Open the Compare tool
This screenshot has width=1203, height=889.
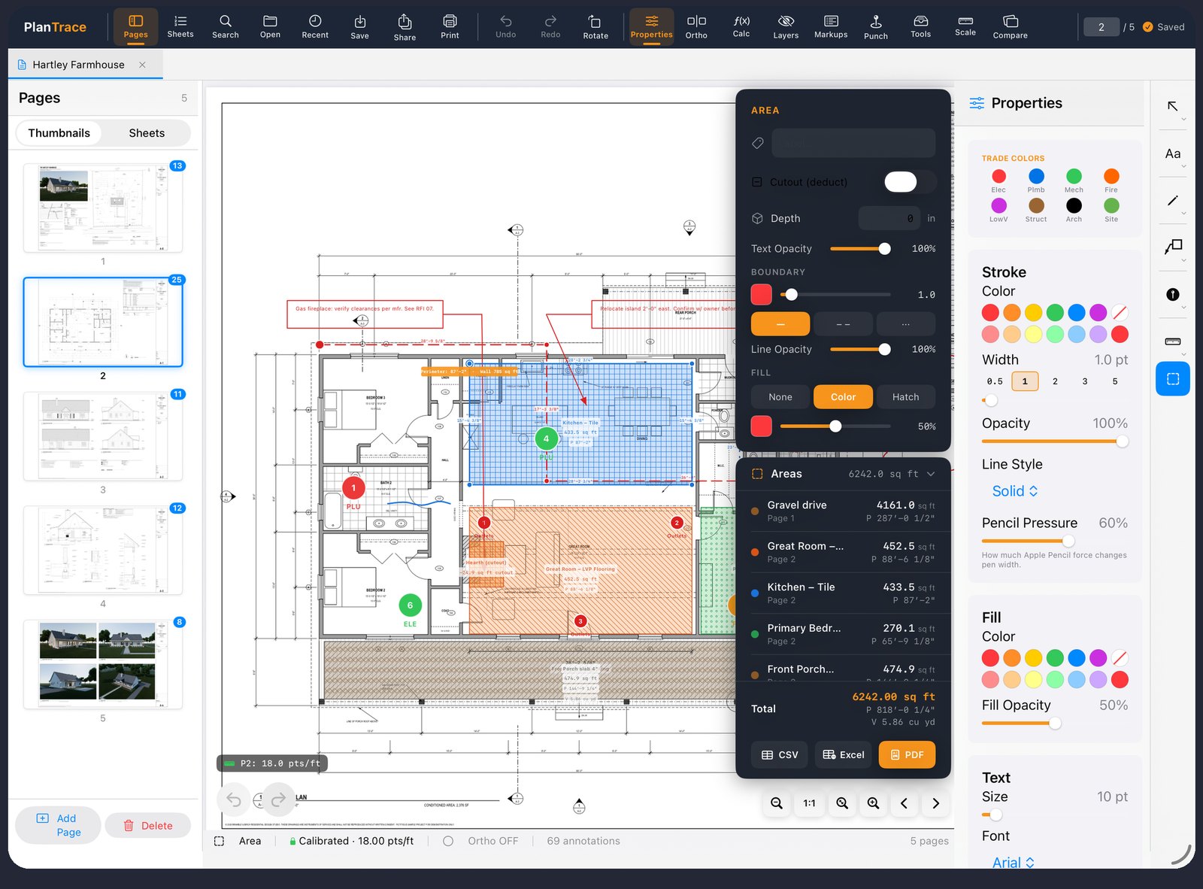(x=1010, y=26)
